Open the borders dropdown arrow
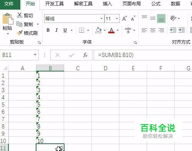Viewport: 192px width, 151px height. coord(88,30)
